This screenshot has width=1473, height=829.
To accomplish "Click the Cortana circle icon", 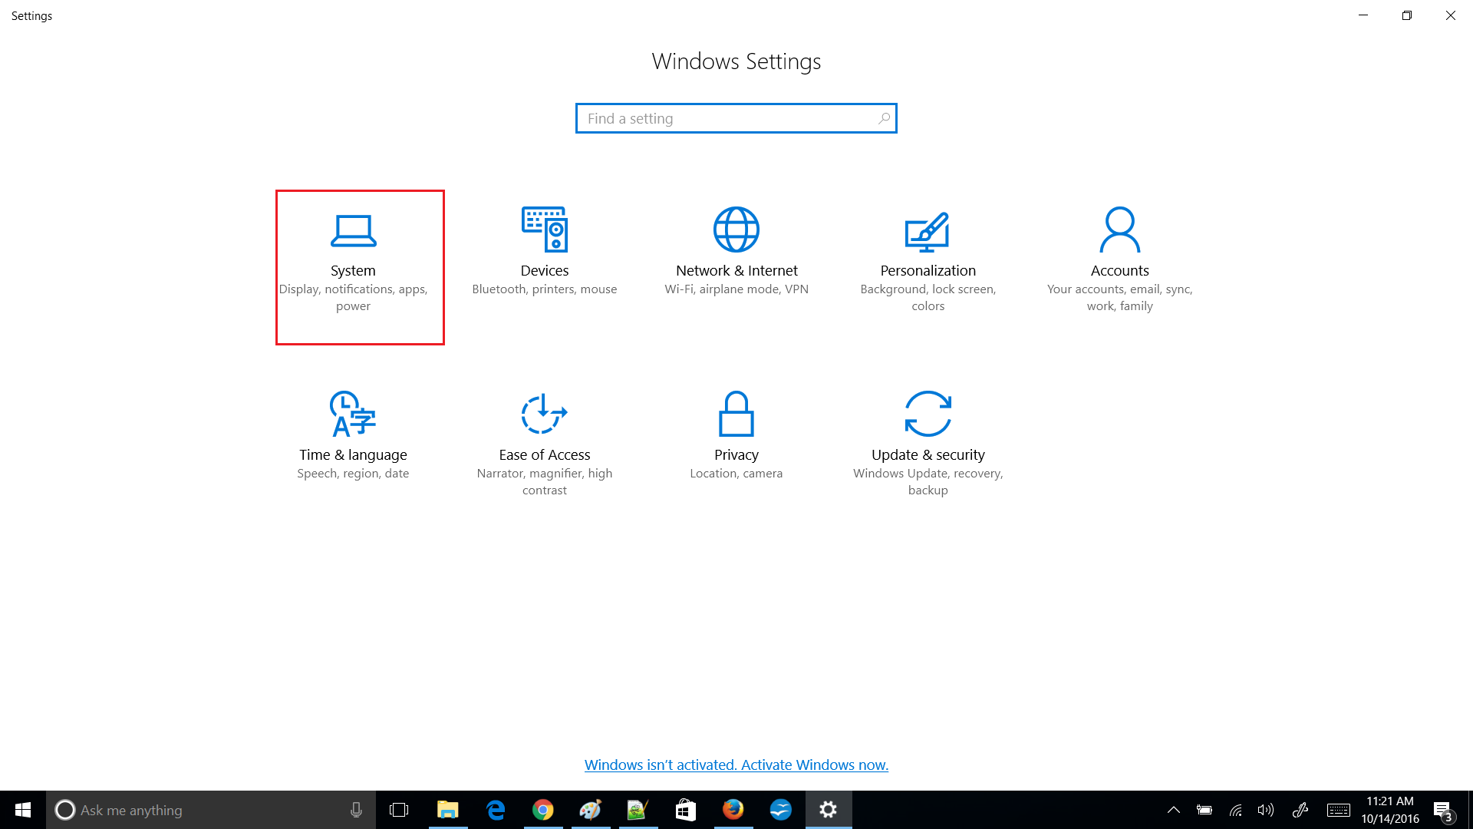I will click(65, 810).
